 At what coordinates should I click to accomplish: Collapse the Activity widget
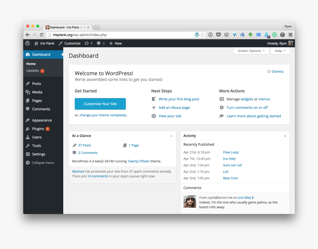pyautogui.click(x=285, y=136)
